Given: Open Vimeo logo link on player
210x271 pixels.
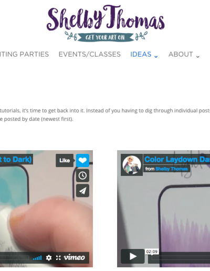Looking at the screenshot, I should click(74, 257).
